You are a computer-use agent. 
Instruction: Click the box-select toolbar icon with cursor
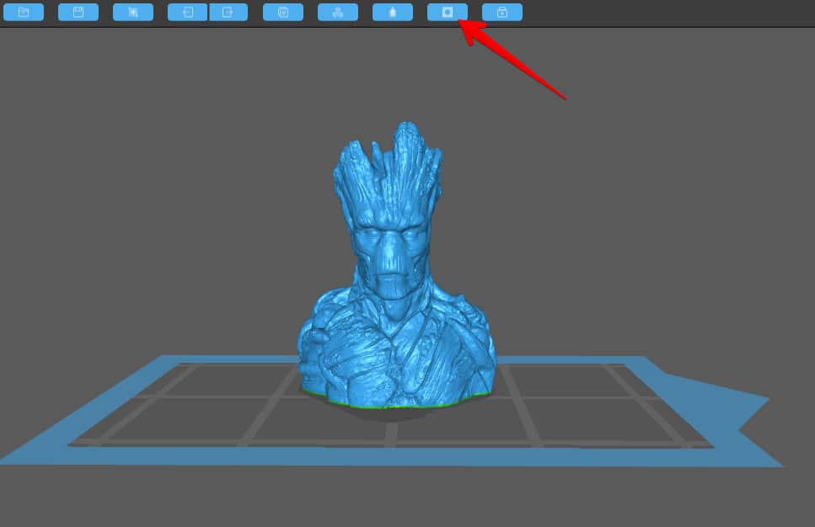(133, 12)
